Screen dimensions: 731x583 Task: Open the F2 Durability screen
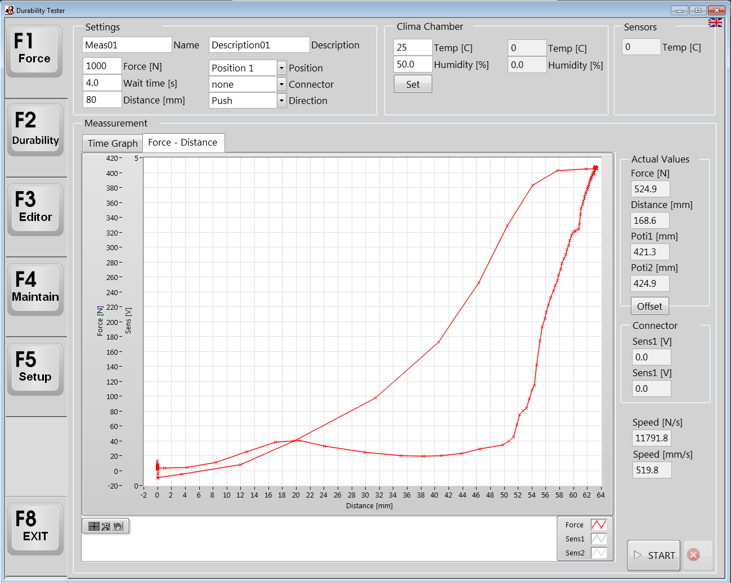point(35,129)
